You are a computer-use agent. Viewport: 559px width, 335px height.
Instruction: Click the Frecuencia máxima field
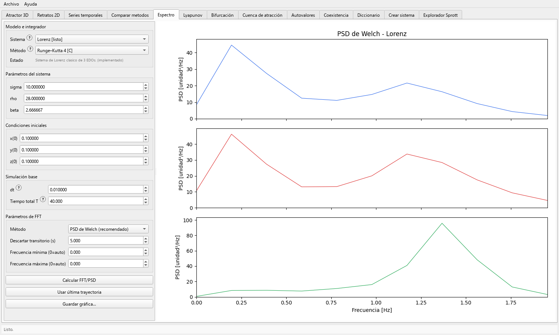pyautogui.click(x=105, y=264)
